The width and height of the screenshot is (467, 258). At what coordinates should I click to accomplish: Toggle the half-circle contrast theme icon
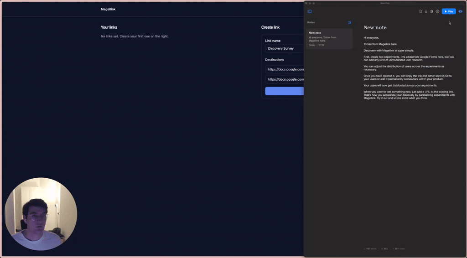[x=431, y=11]
